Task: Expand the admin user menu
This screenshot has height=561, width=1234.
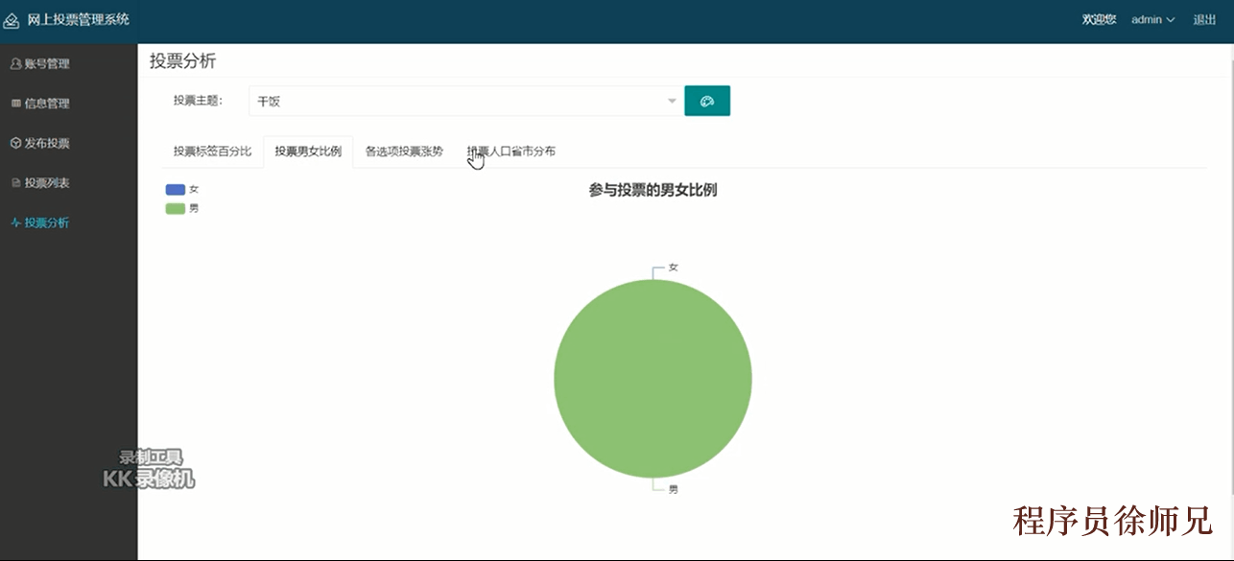Action: pyautogui.click(x=1153, y=20)
